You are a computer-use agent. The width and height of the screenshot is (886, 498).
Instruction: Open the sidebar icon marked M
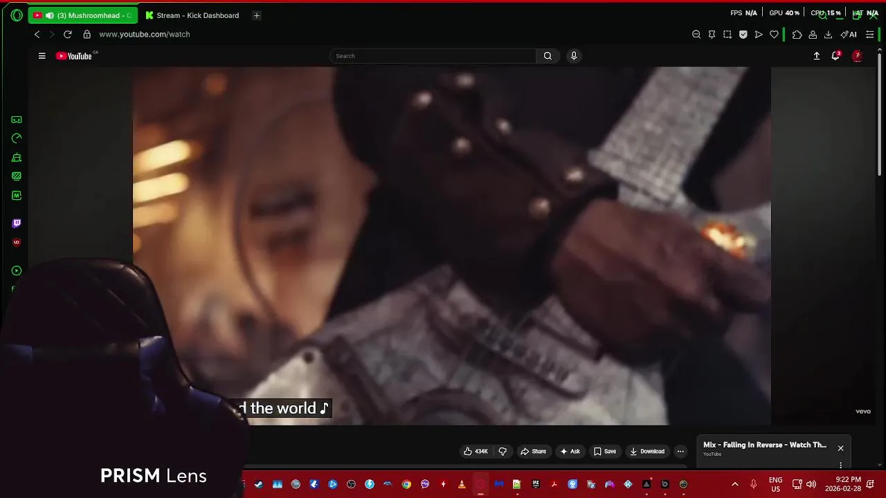(x=17, y=196)
